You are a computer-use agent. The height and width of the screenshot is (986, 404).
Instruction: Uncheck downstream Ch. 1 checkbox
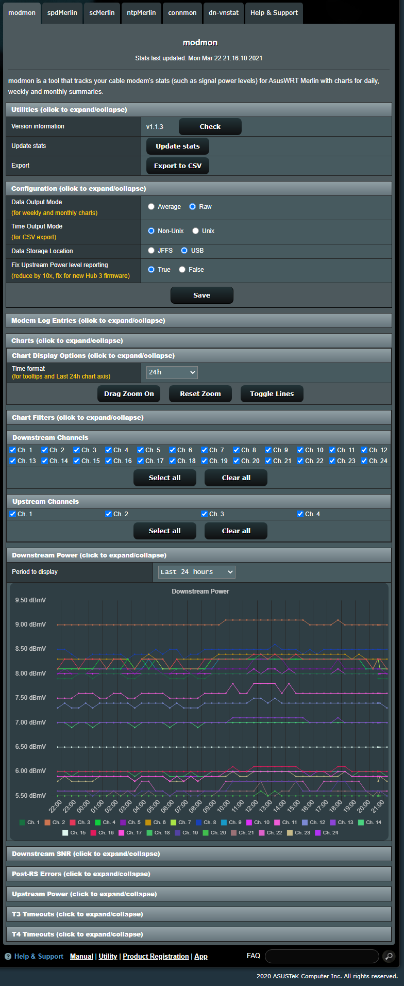point(13,450)
